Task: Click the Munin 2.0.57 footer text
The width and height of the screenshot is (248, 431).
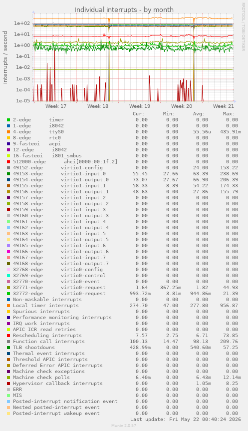Action: (124, 426)
